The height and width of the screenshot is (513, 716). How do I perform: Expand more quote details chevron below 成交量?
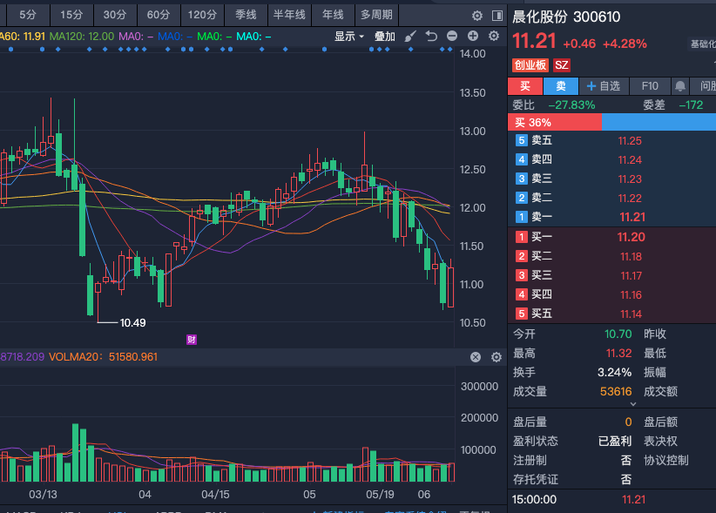[x=633, y=404]
